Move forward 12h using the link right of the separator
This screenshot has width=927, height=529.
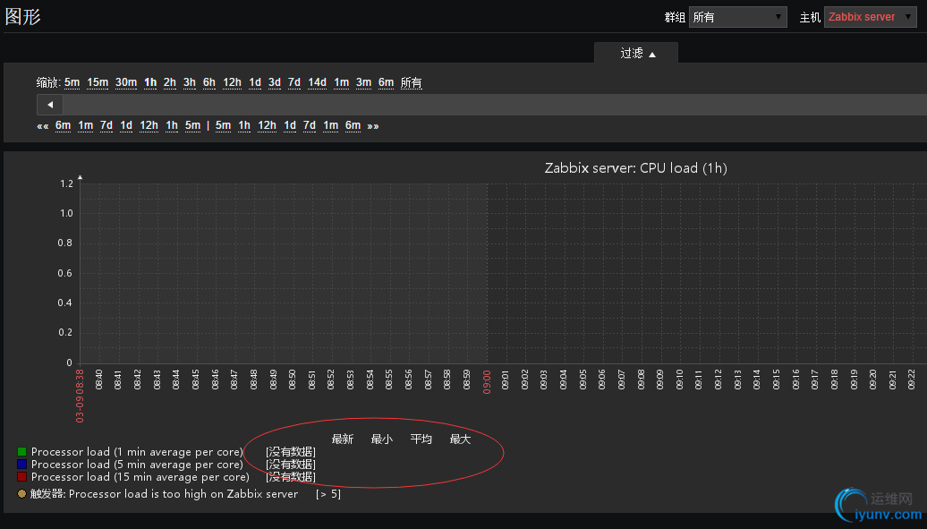click(267, 125)
